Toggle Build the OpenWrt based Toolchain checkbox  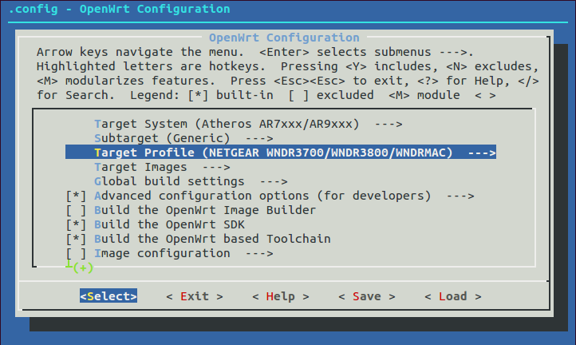pyautogui.click(x=77, y=239)
